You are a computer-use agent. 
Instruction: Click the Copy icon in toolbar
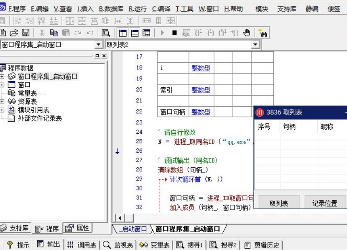[54, 33]
